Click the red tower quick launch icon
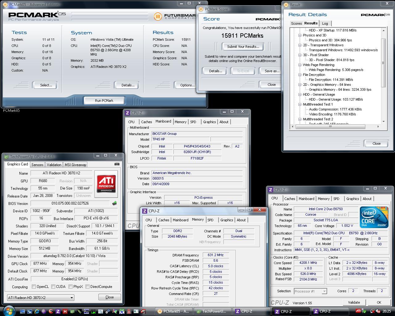The image size is (395, 316). tap(129, 311)
